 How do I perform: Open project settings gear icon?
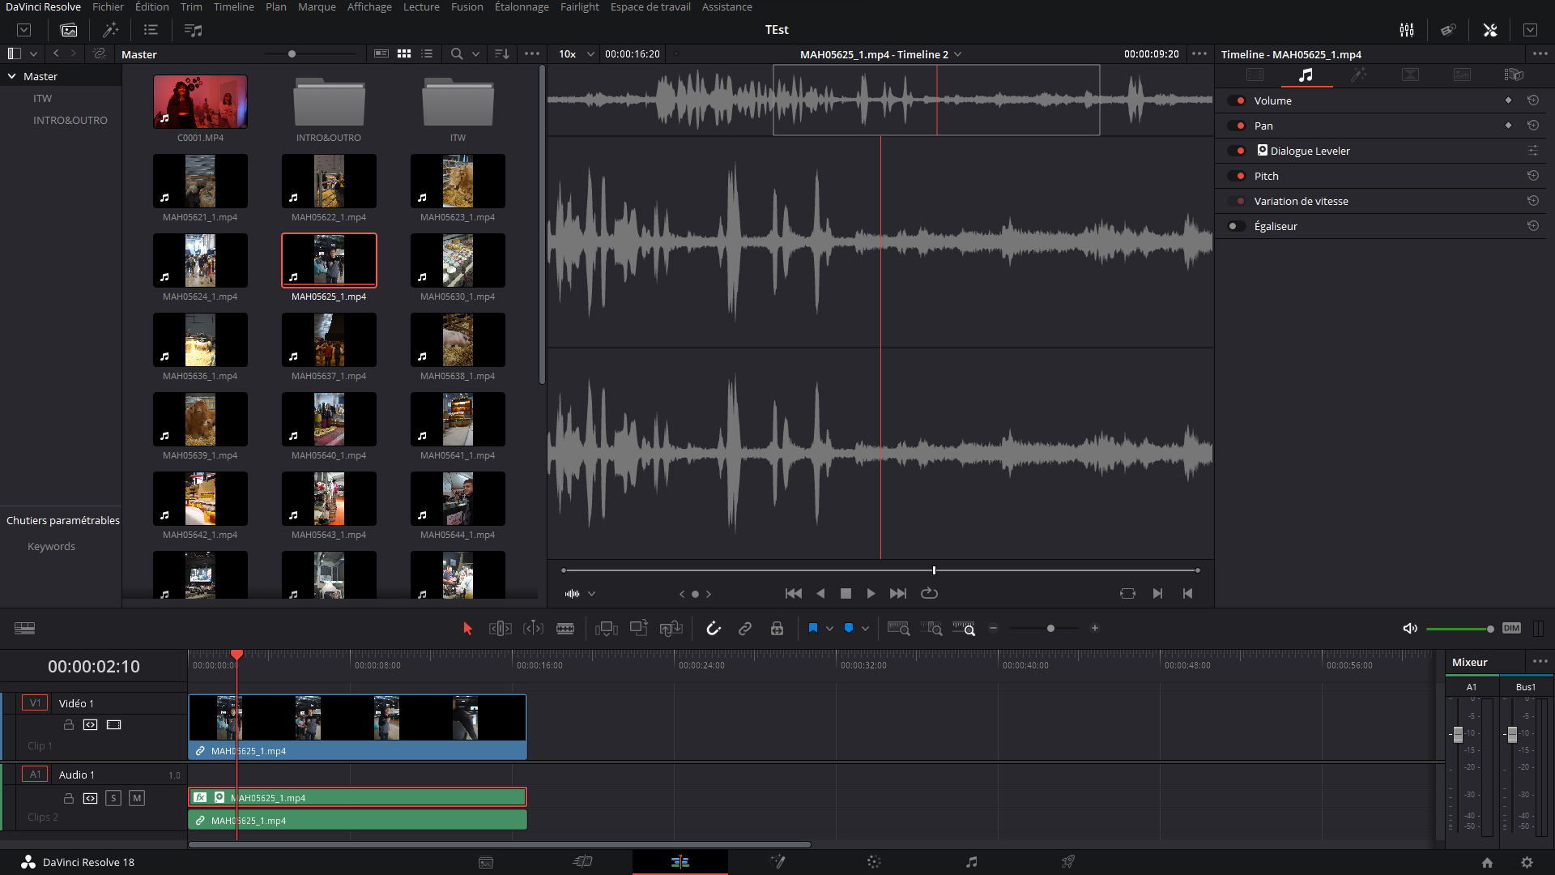click(1527, 863)
